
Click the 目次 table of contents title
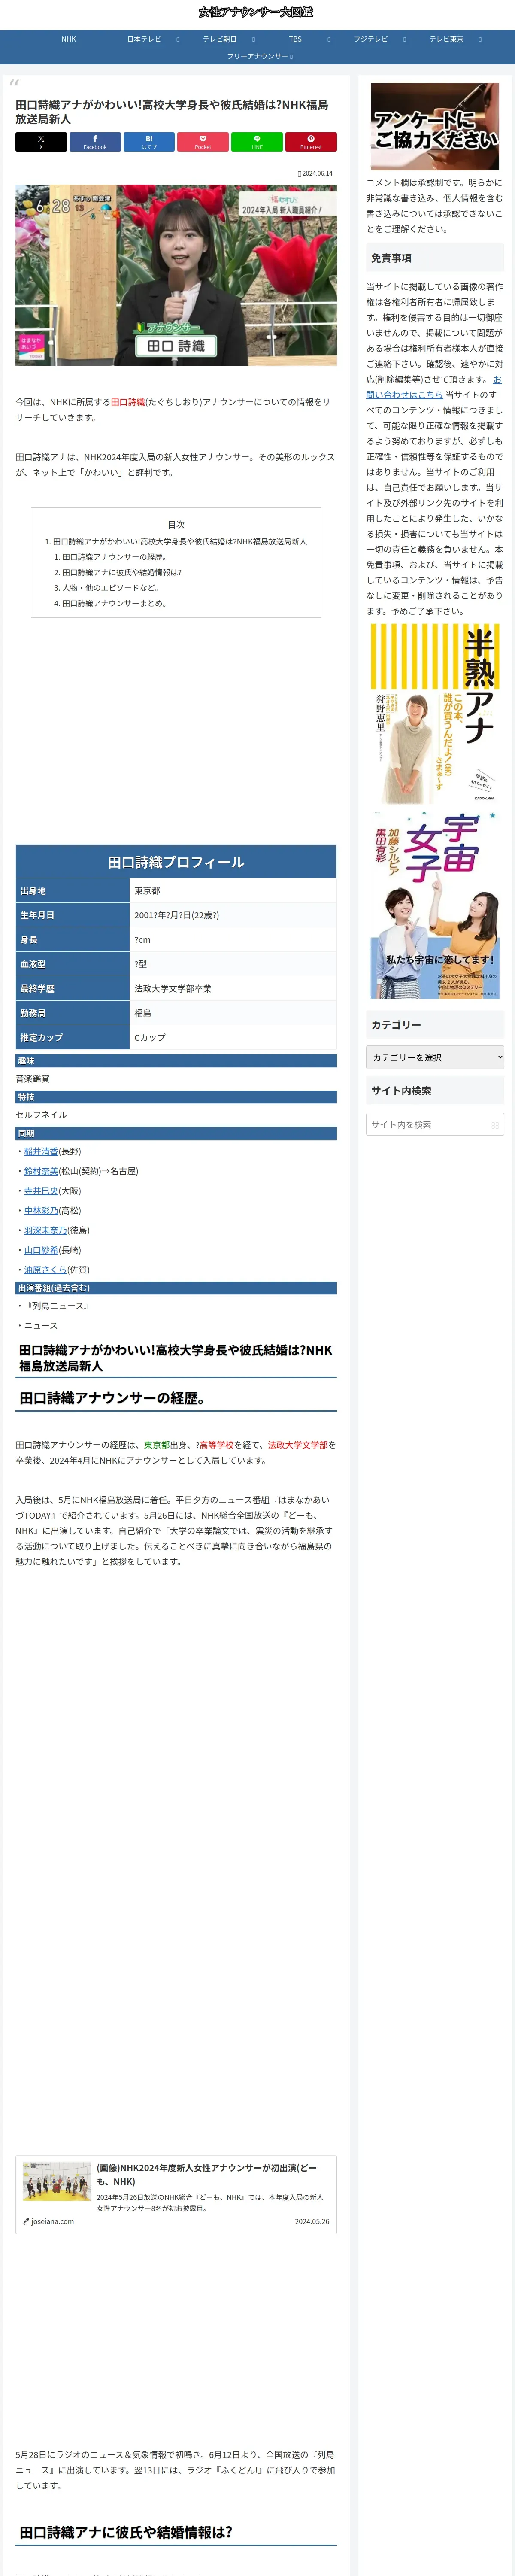(176, 524)
